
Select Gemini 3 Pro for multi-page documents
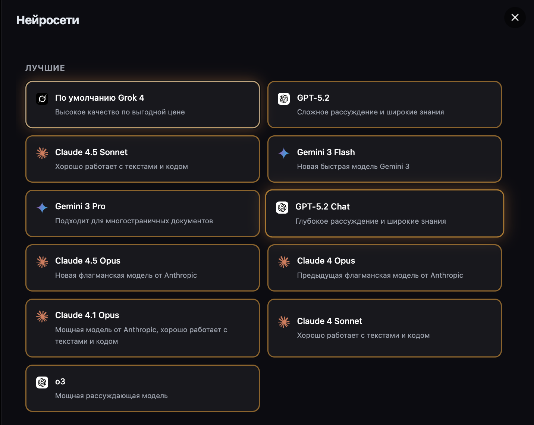tap(142, 214)
